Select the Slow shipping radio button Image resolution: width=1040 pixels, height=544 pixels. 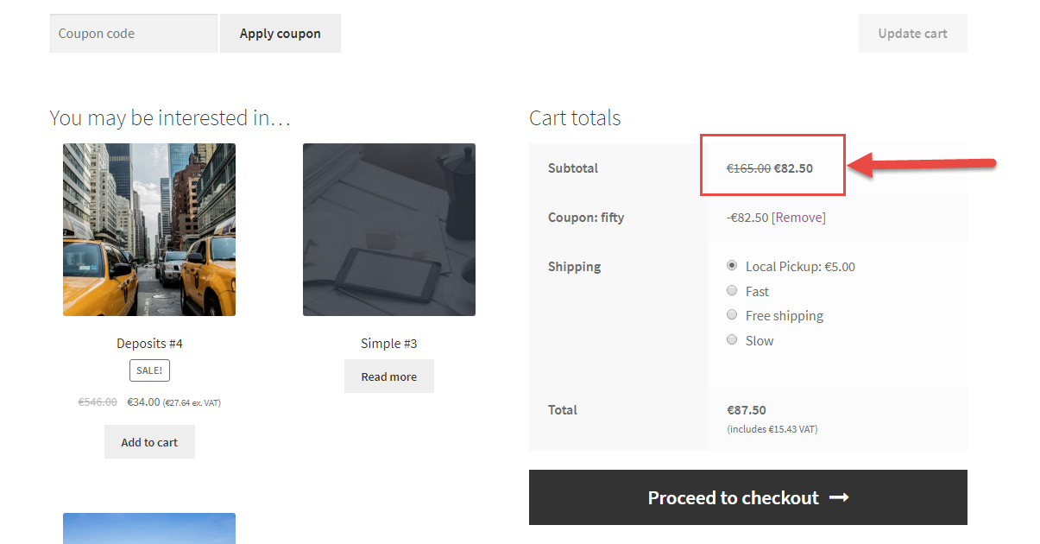click(x=732, y=340)
